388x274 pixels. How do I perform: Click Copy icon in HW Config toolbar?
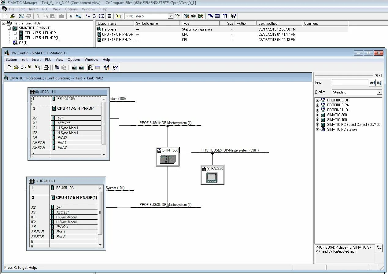[x=57, y=68]
